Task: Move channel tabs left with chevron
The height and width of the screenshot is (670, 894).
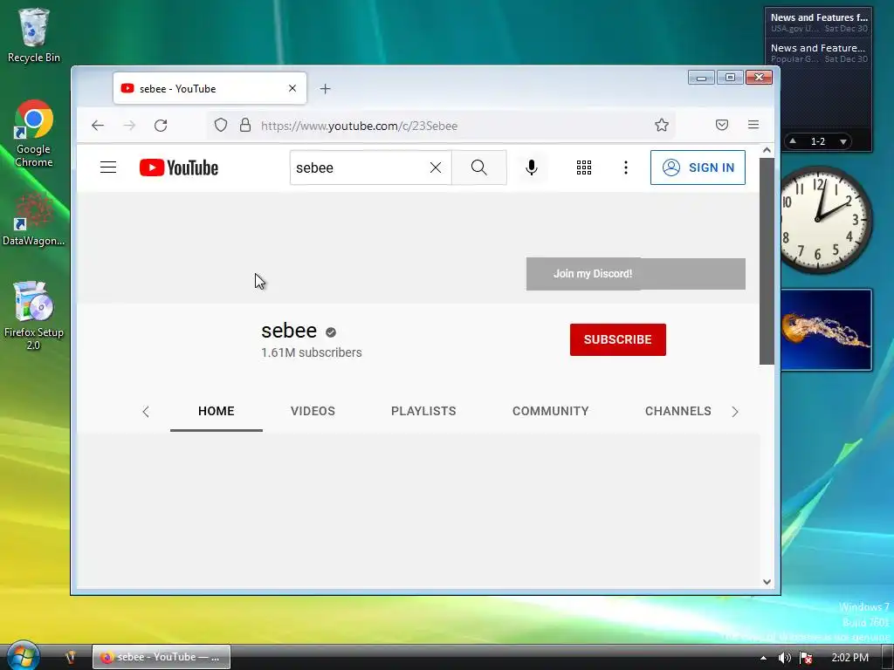Action: (146, 412)
